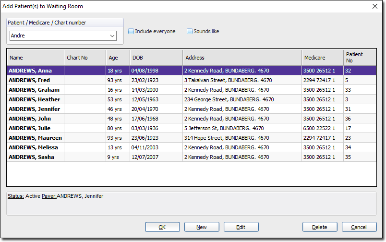Close the Add Patient(s) dialog
This screenshot has width=386, height=242.
375,6
